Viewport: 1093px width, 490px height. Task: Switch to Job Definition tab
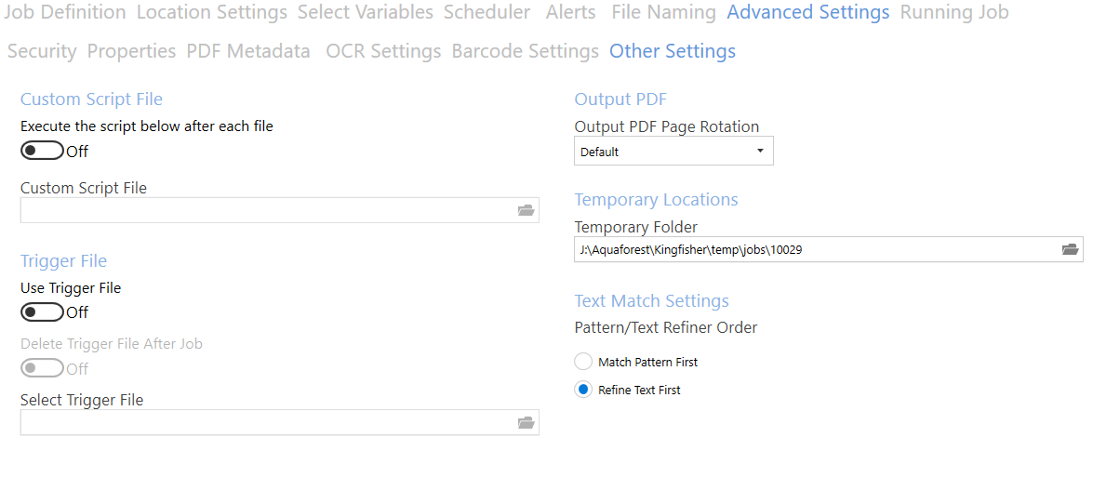click(x=65, y=13)
